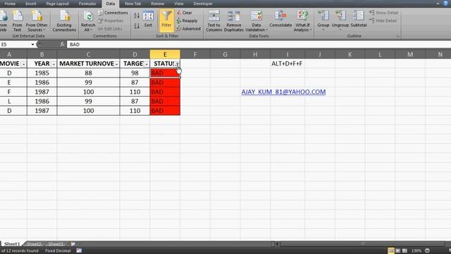
Task: Switch to Page Break Preview icon
Action: point(404,251)
